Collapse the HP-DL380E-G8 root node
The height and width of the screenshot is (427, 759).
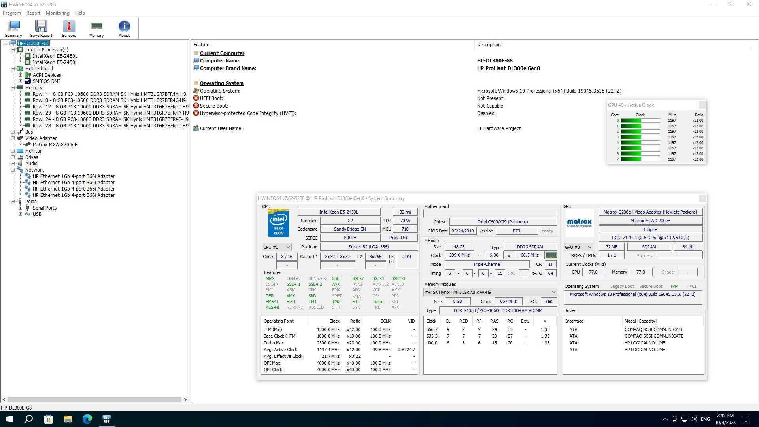pos(6,43)
